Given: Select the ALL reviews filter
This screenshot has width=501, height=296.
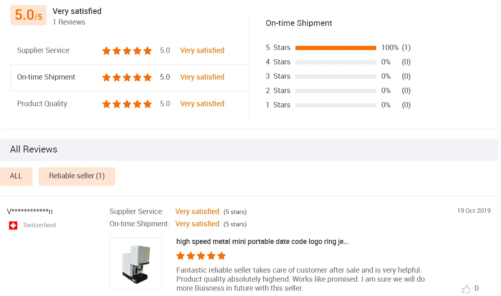Looking at the screenshot, I should (x=16, y=176).
